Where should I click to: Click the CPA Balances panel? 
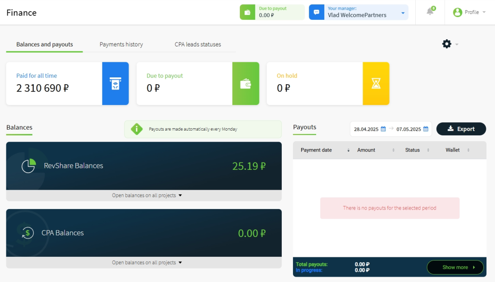(x=144, y=233)
